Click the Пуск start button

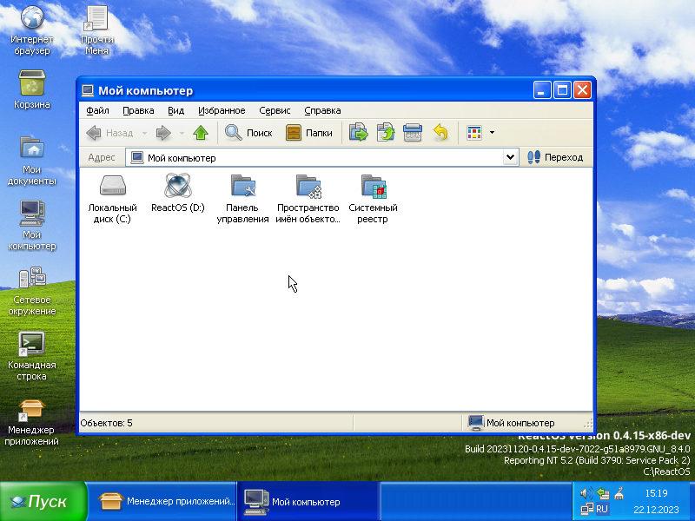43,502
